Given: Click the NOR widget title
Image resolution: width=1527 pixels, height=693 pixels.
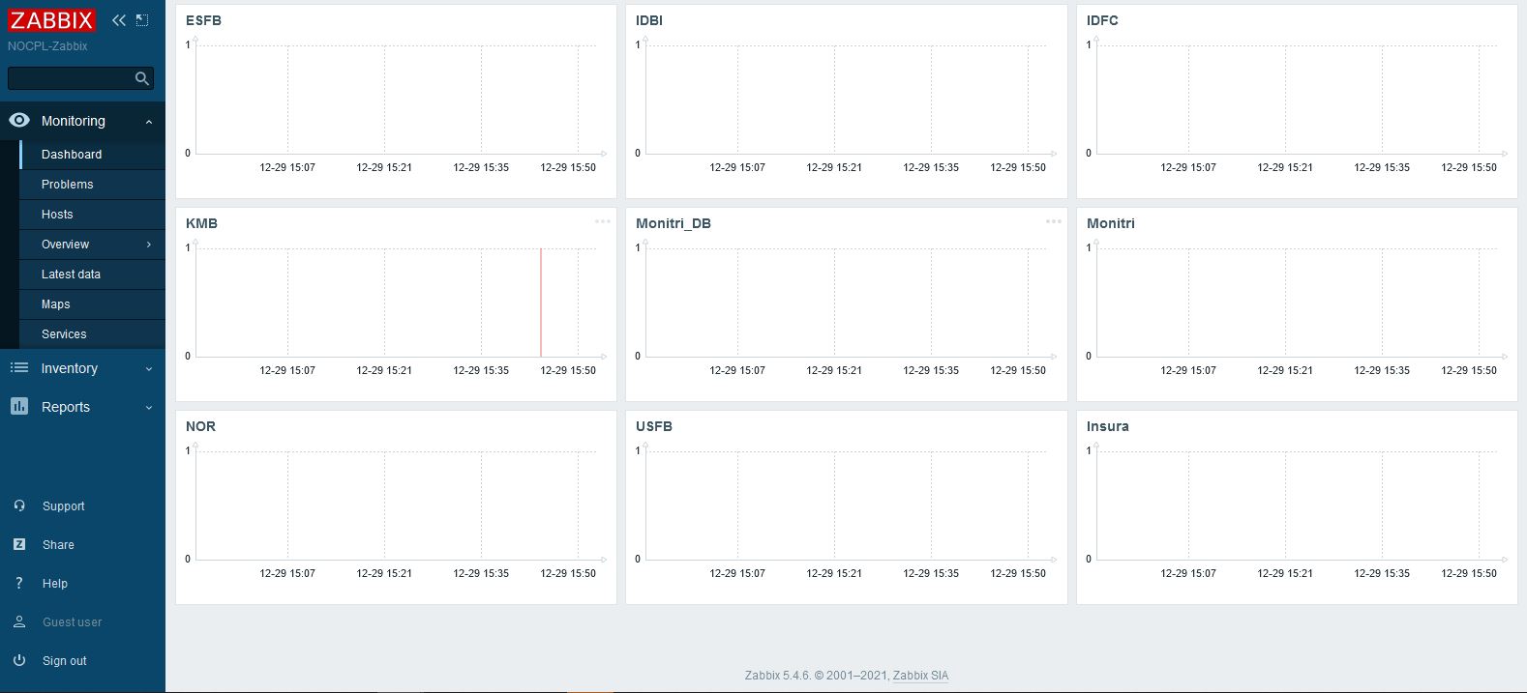Looking at the screenshot, I should click(200, 426).
